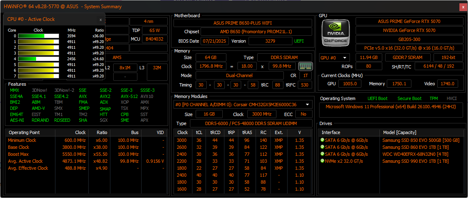Click the GDDR7 SDRAM field
This screenshot has width=468, height=198.
[x=408, y=57]
